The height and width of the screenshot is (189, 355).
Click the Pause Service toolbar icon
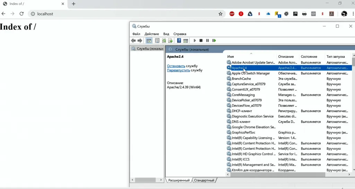coord(207,41)
